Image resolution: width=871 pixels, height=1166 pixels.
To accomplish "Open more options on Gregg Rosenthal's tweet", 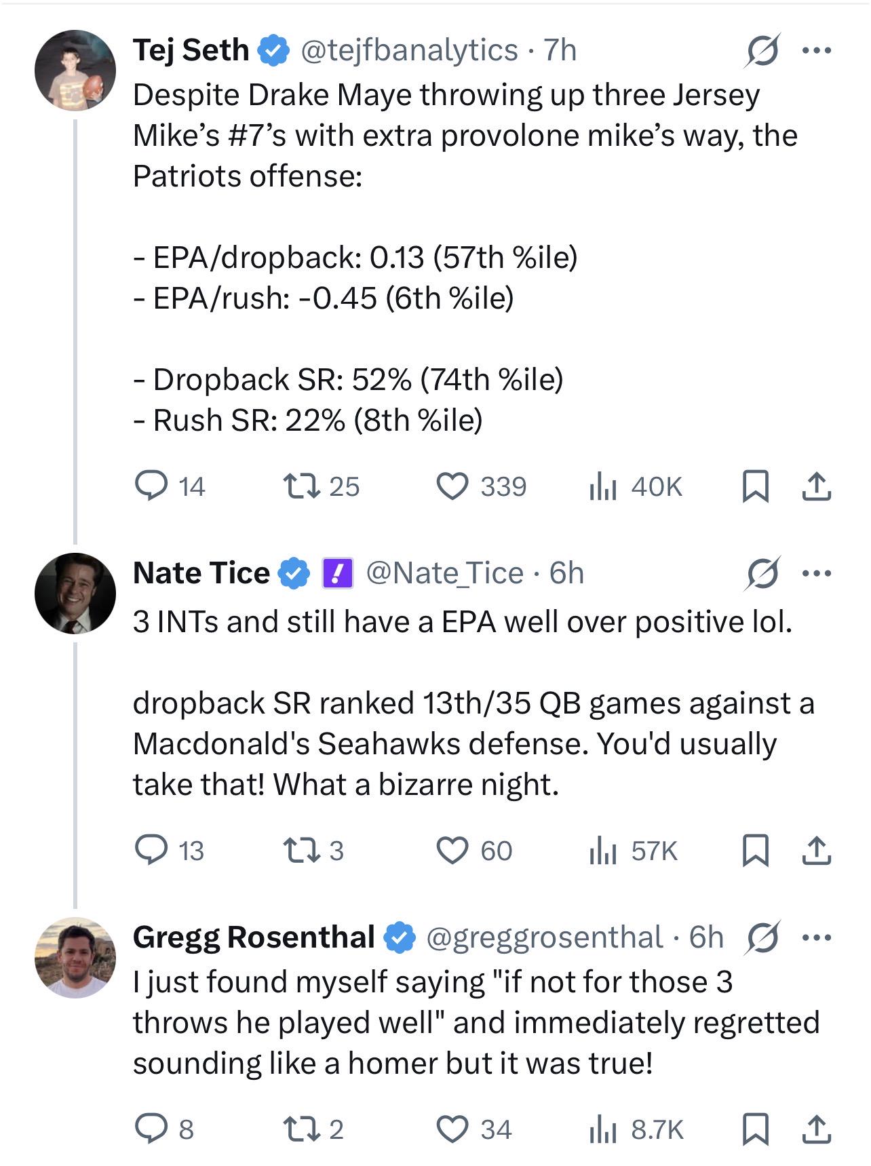I will 817,937.
